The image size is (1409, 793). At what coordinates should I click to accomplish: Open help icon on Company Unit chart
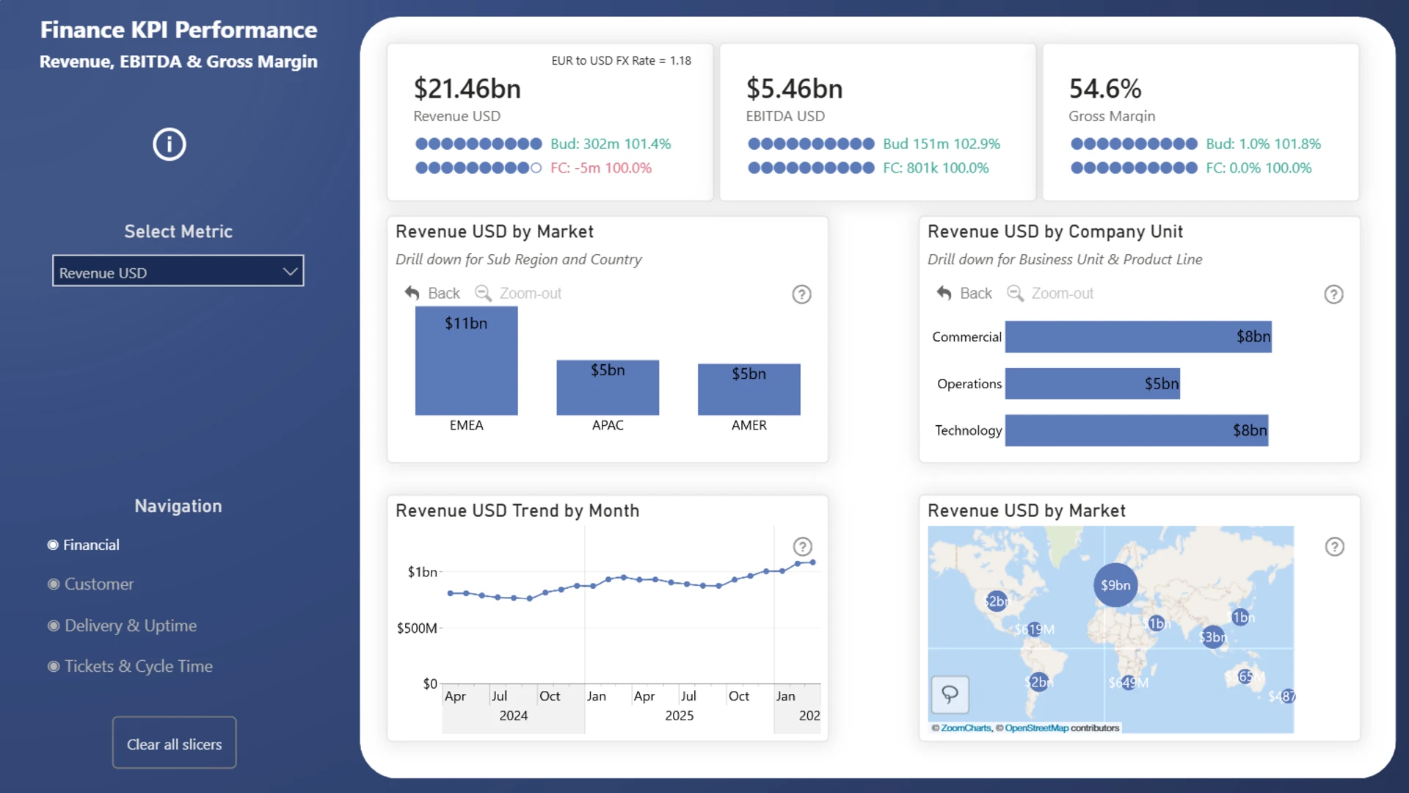[1333, 294]
